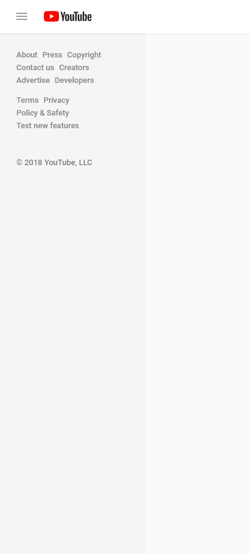The width and height of the screenshot is (249, 554).
Task: Click the © 2018 YouTube, LLC notice
Action: tap(54, 163)
